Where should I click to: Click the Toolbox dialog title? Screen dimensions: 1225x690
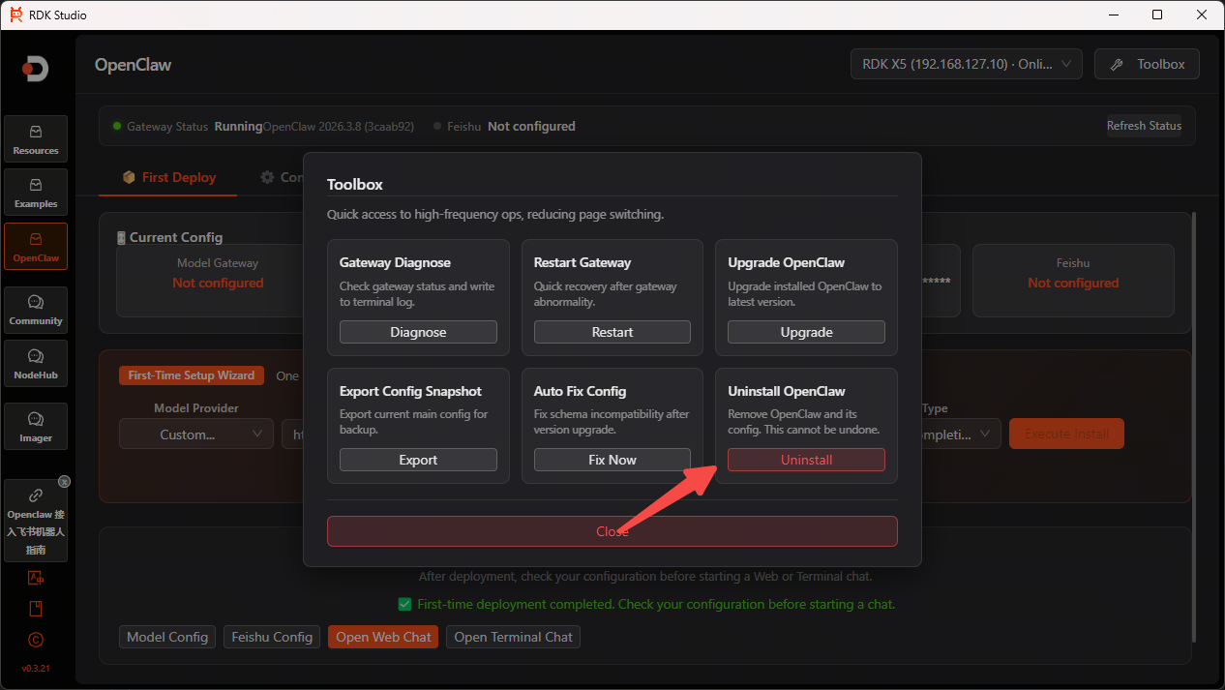point(355,184)
